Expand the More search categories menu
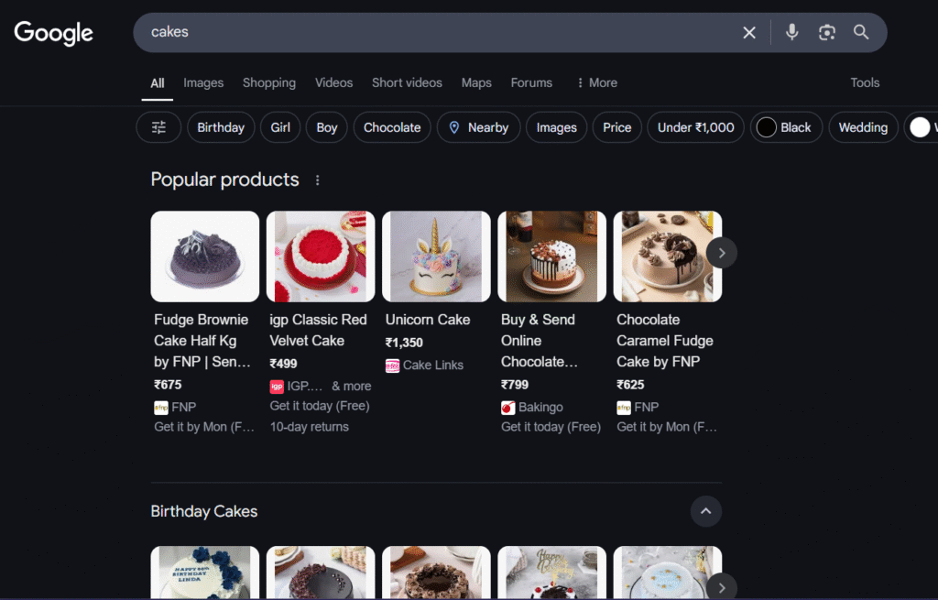Screen dimensions: 938x600 pyautogui.click(x=596, y=82)
